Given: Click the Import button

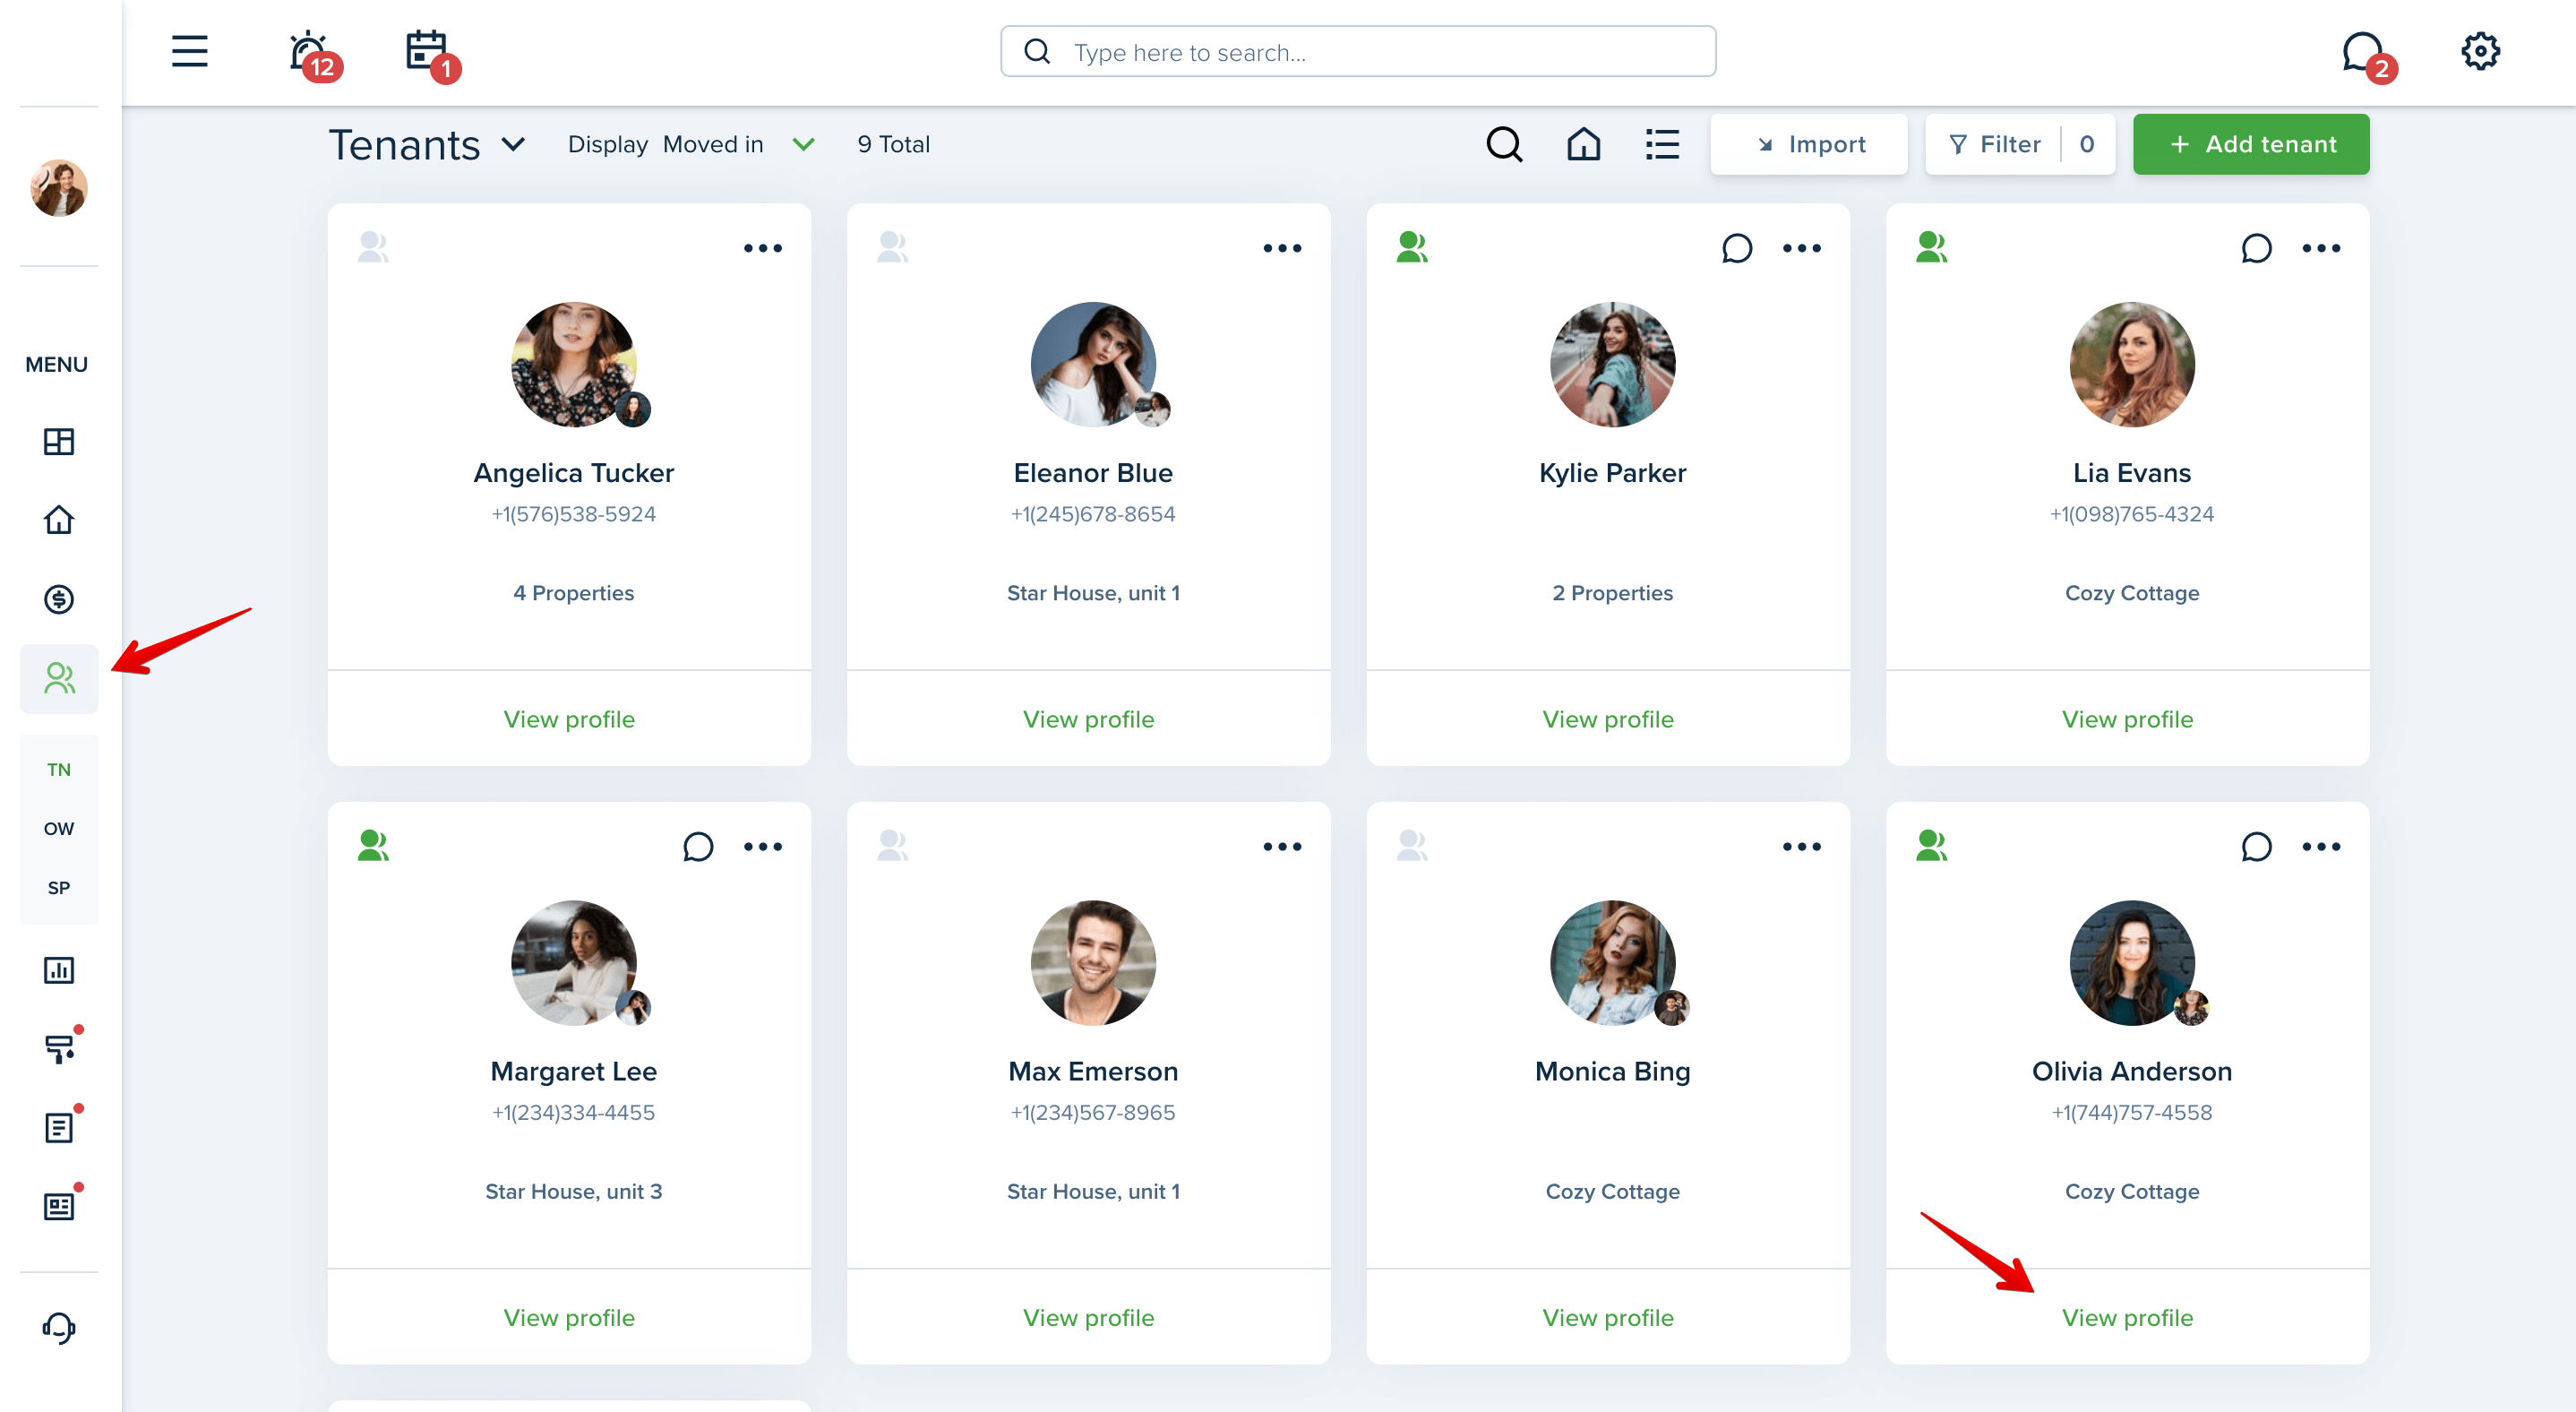Looking at the screenshot, I should coord(1808,145).
